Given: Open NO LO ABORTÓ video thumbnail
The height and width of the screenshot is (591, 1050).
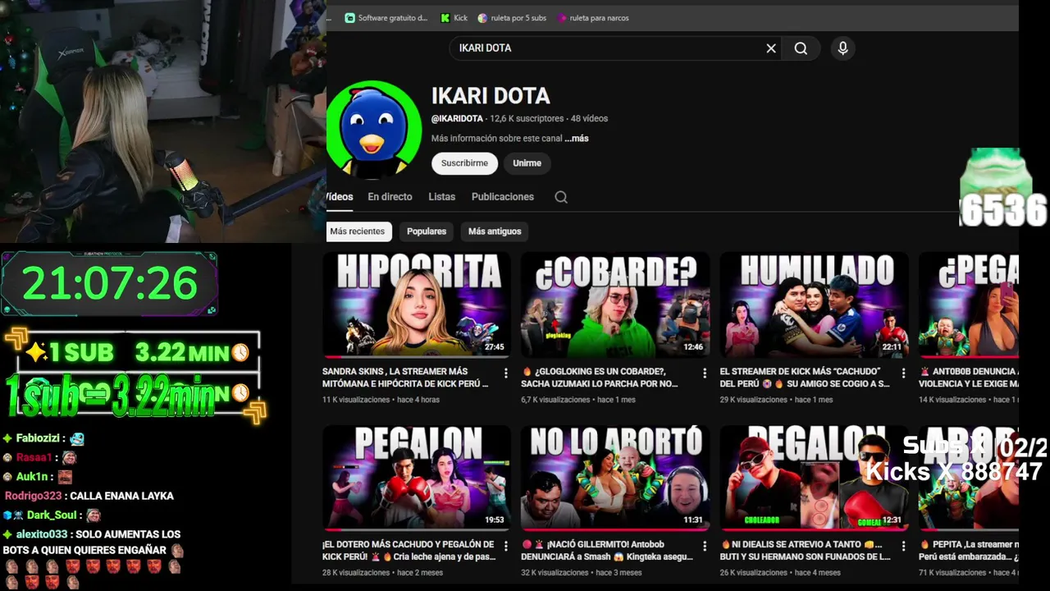Looking at the screenshot, I should tap(615, 478).
